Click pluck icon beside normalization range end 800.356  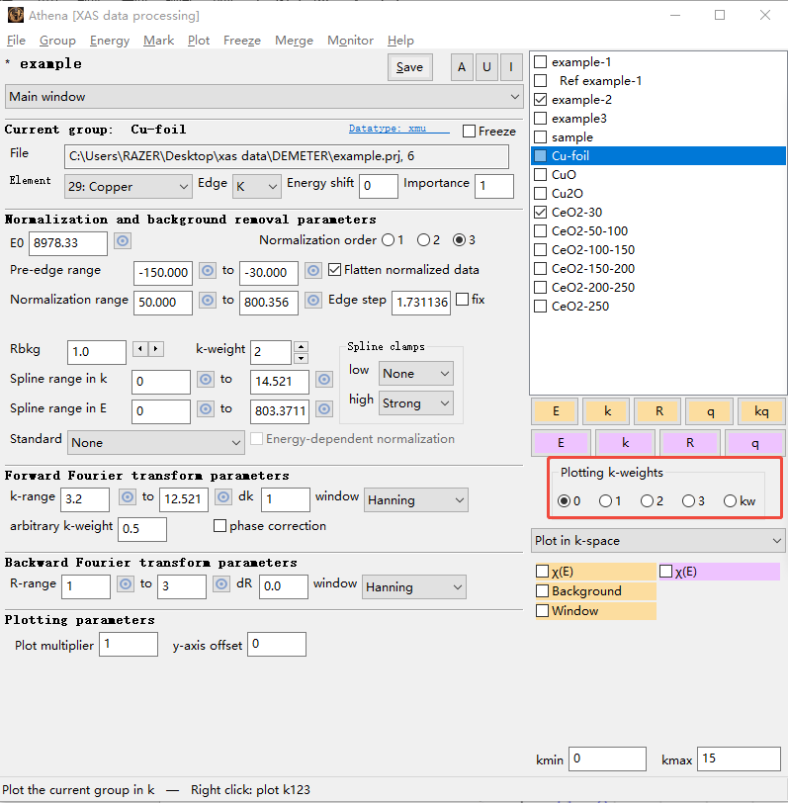pyautogui.click(x=313, y=301)
